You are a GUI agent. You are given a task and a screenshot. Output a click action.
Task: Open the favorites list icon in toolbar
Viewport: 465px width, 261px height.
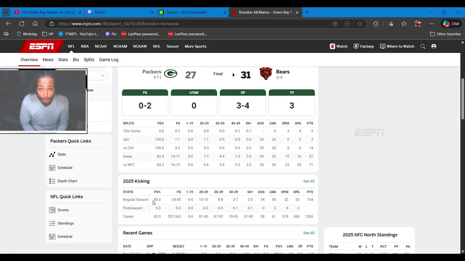click(x=404, y=24)
